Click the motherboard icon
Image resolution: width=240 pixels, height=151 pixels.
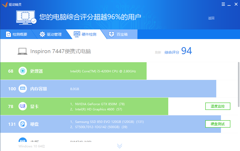coord(23,141)
